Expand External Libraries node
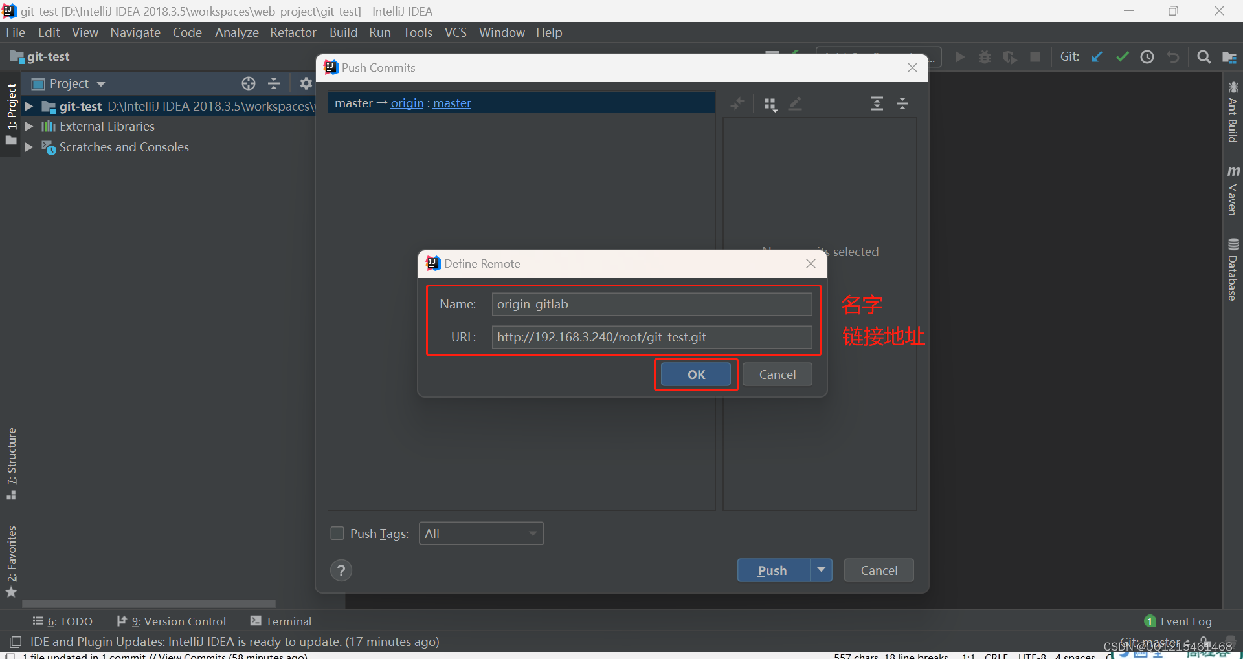This screenshot has width=1243, height=659. point(29,127)
